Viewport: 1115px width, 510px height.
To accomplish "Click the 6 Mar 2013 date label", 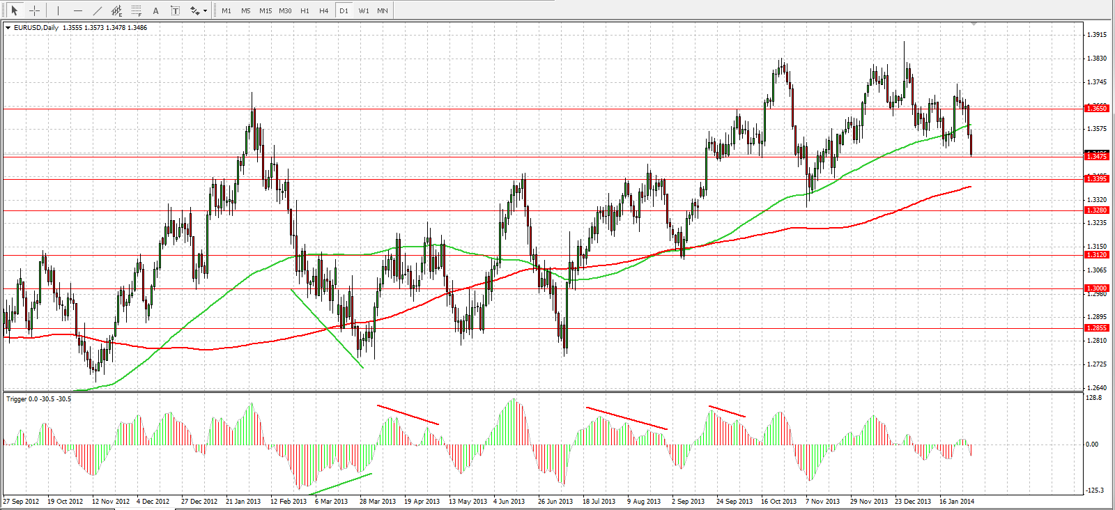I will [x=332, y=502].
